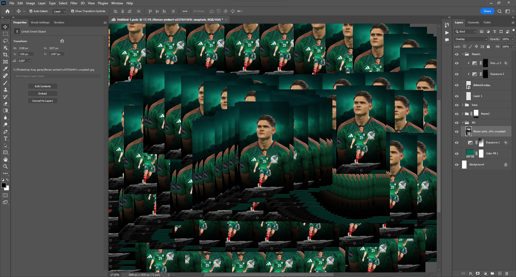Expand the kaya group
516x277 pixels.
tap(463, 105)
